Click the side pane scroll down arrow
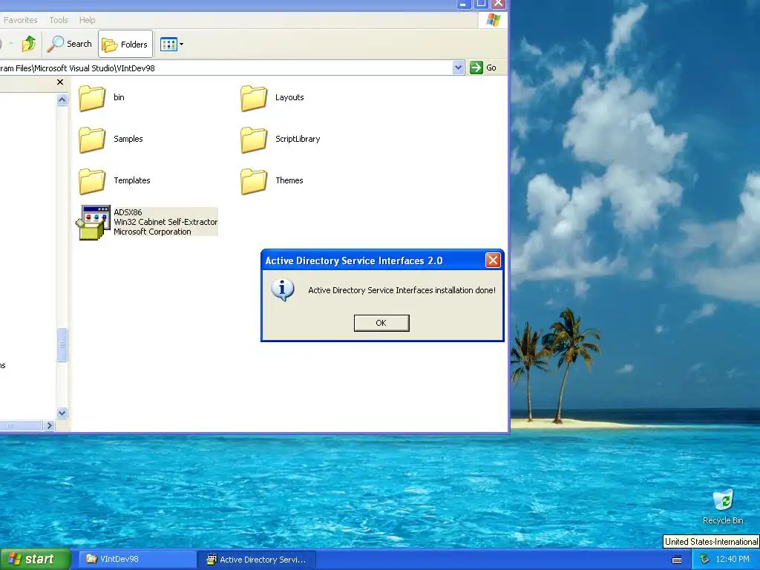The height and width of the screenshot is (570, 760). click(62, 413)
